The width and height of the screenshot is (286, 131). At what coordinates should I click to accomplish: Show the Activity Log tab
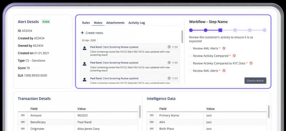click(136, 23)
